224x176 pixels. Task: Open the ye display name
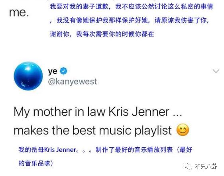click(x=53, y=71)
